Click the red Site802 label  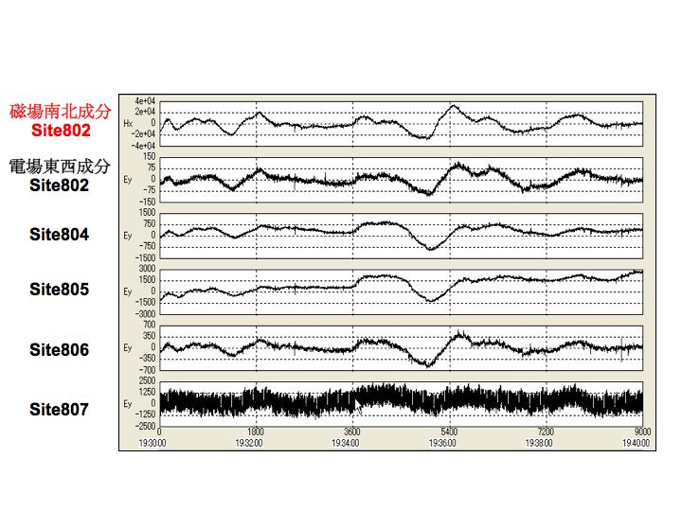click(x=61, y=131)
